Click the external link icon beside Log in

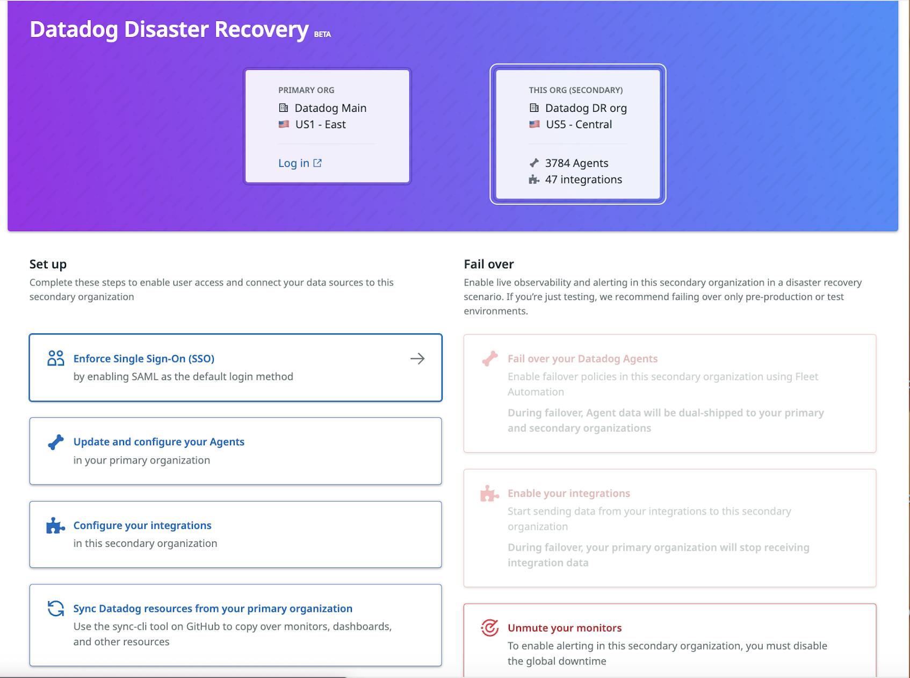tap(317, 163)
